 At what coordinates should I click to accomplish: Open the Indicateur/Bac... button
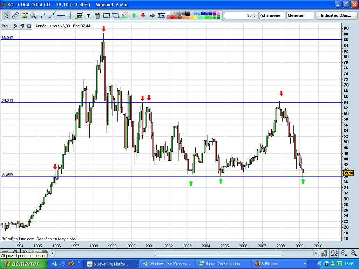336,15
